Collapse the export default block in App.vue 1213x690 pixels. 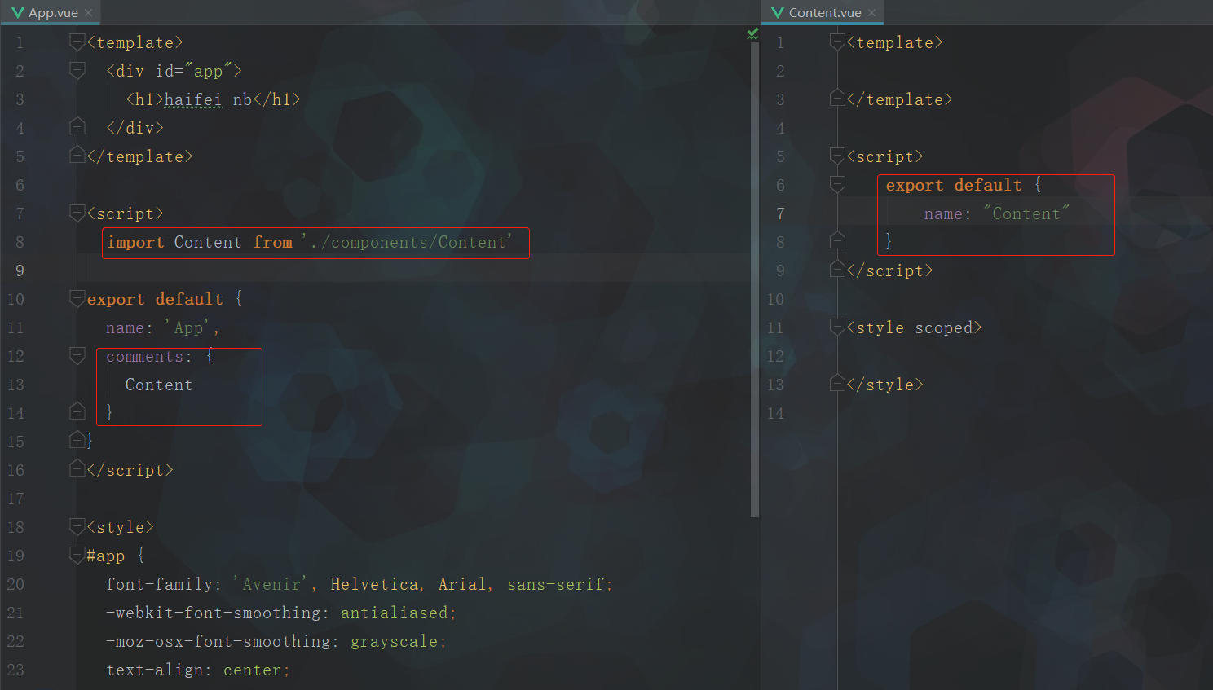[x=77, y=298]
